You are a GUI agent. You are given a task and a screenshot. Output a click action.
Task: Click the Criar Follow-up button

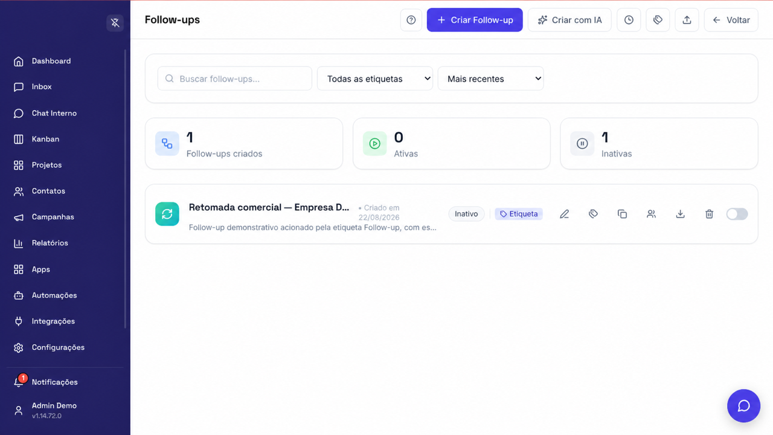(x=475, y=20)
